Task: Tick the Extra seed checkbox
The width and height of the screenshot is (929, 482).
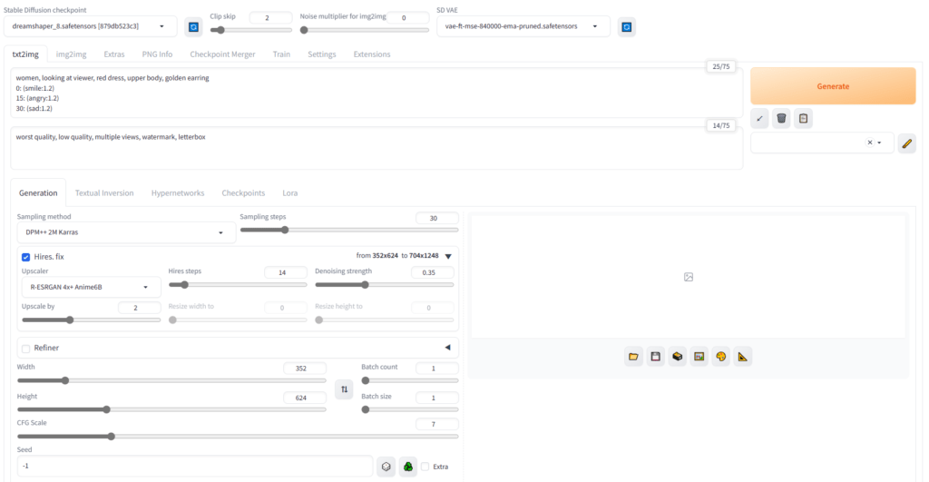Action: (x=425, y=467)
